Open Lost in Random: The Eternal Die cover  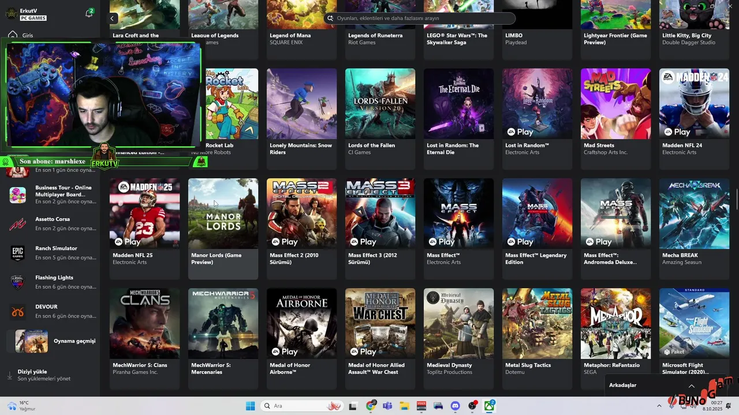458,104
